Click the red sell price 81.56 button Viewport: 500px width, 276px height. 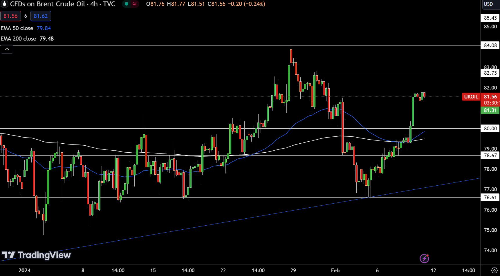[x=10, y=16]
